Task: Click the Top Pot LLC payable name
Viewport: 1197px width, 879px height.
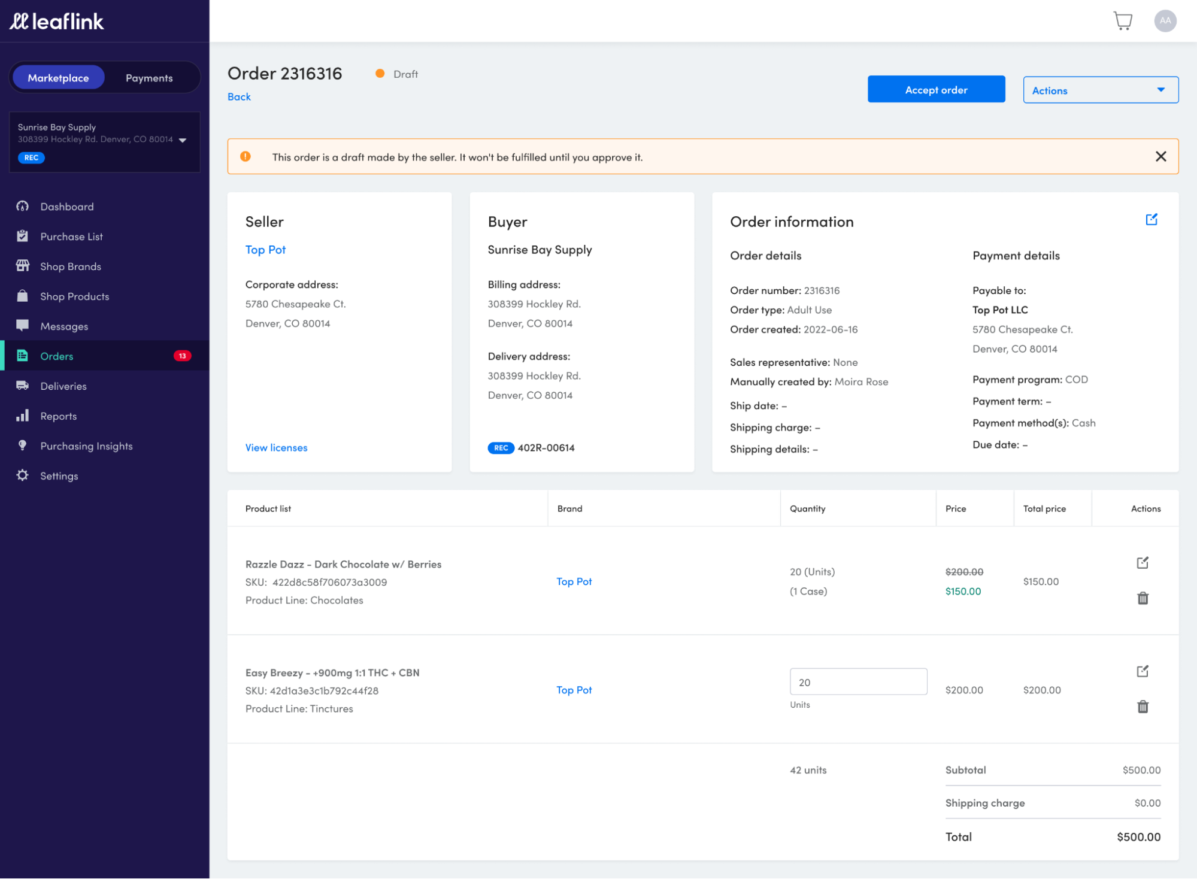Action: (x=1000, y=310)
